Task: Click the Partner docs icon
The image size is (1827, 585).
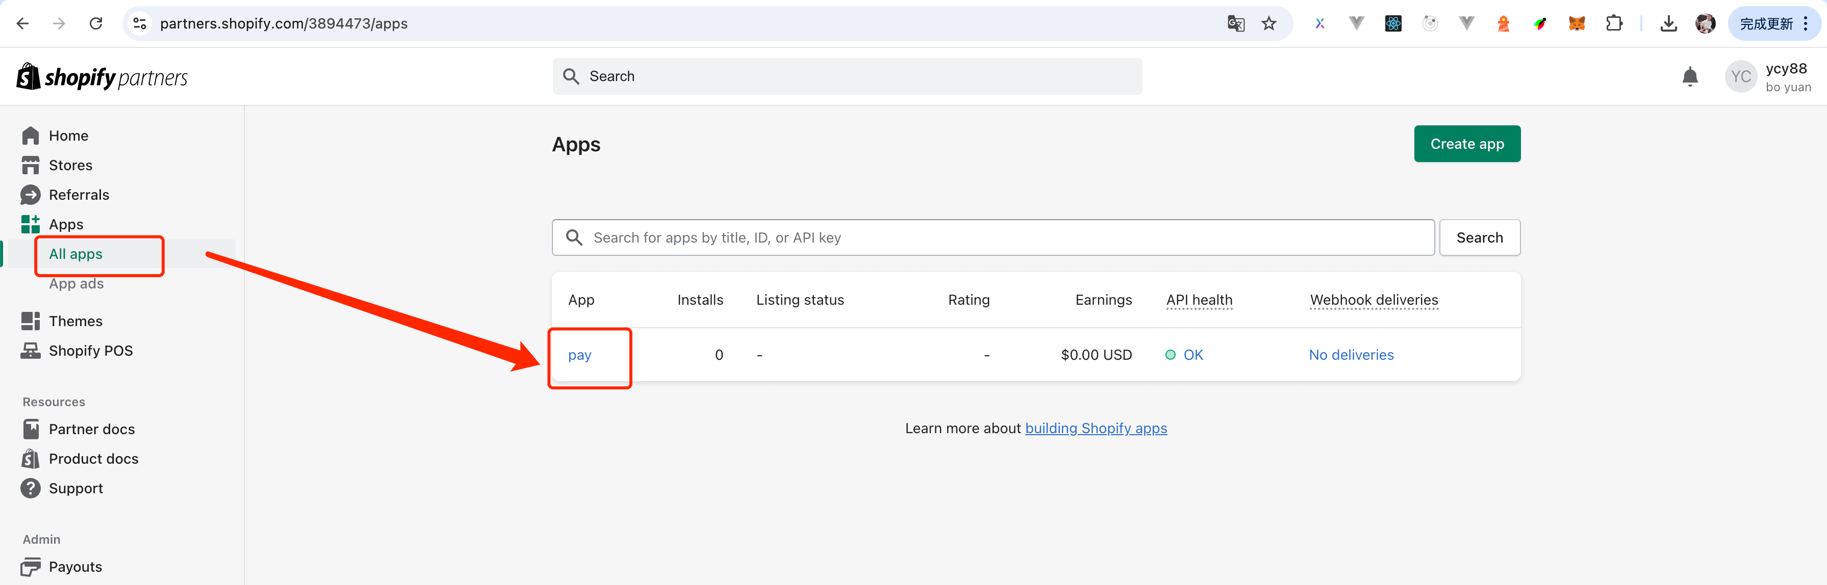Action: click(31, 429)
